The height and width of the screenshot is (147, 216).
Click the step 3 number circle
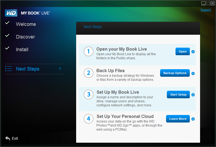coord(89,94)
